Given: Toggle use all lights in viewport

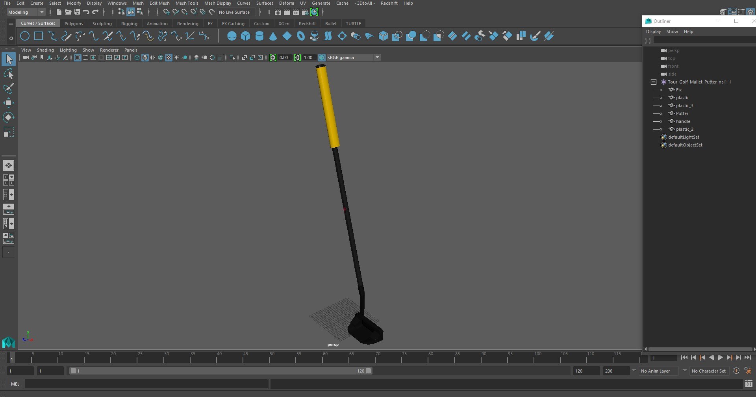Looking at the screenshot, I should tap(176, 58).
